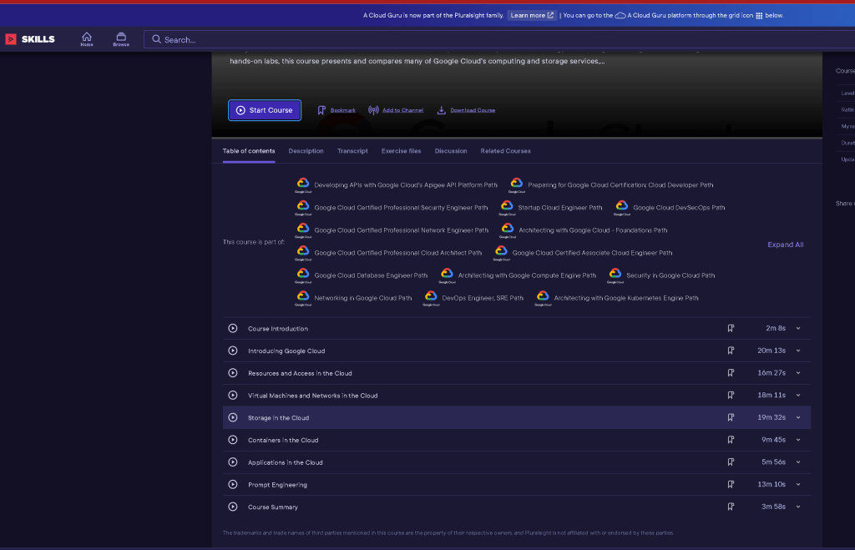This screenshot has width=855, height=550.
Task: Go to Home in the nav bar
Action: (87, 39)
